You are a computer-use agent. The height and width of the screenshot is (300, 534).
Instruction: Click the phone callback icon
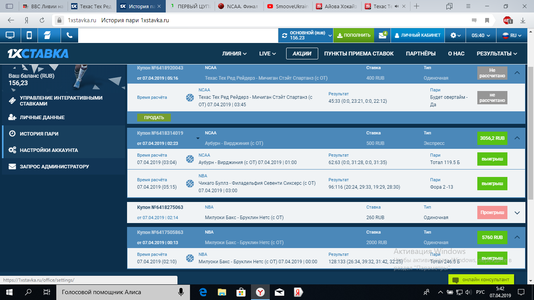coord(70,35)
